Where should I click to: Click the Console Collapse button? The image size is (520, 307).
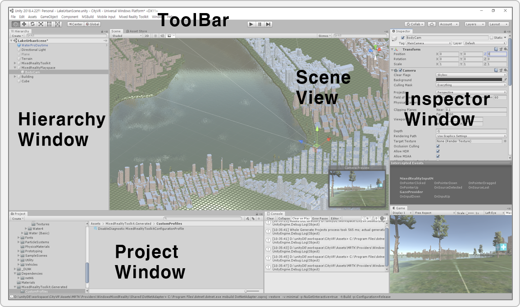coord(284,218)
